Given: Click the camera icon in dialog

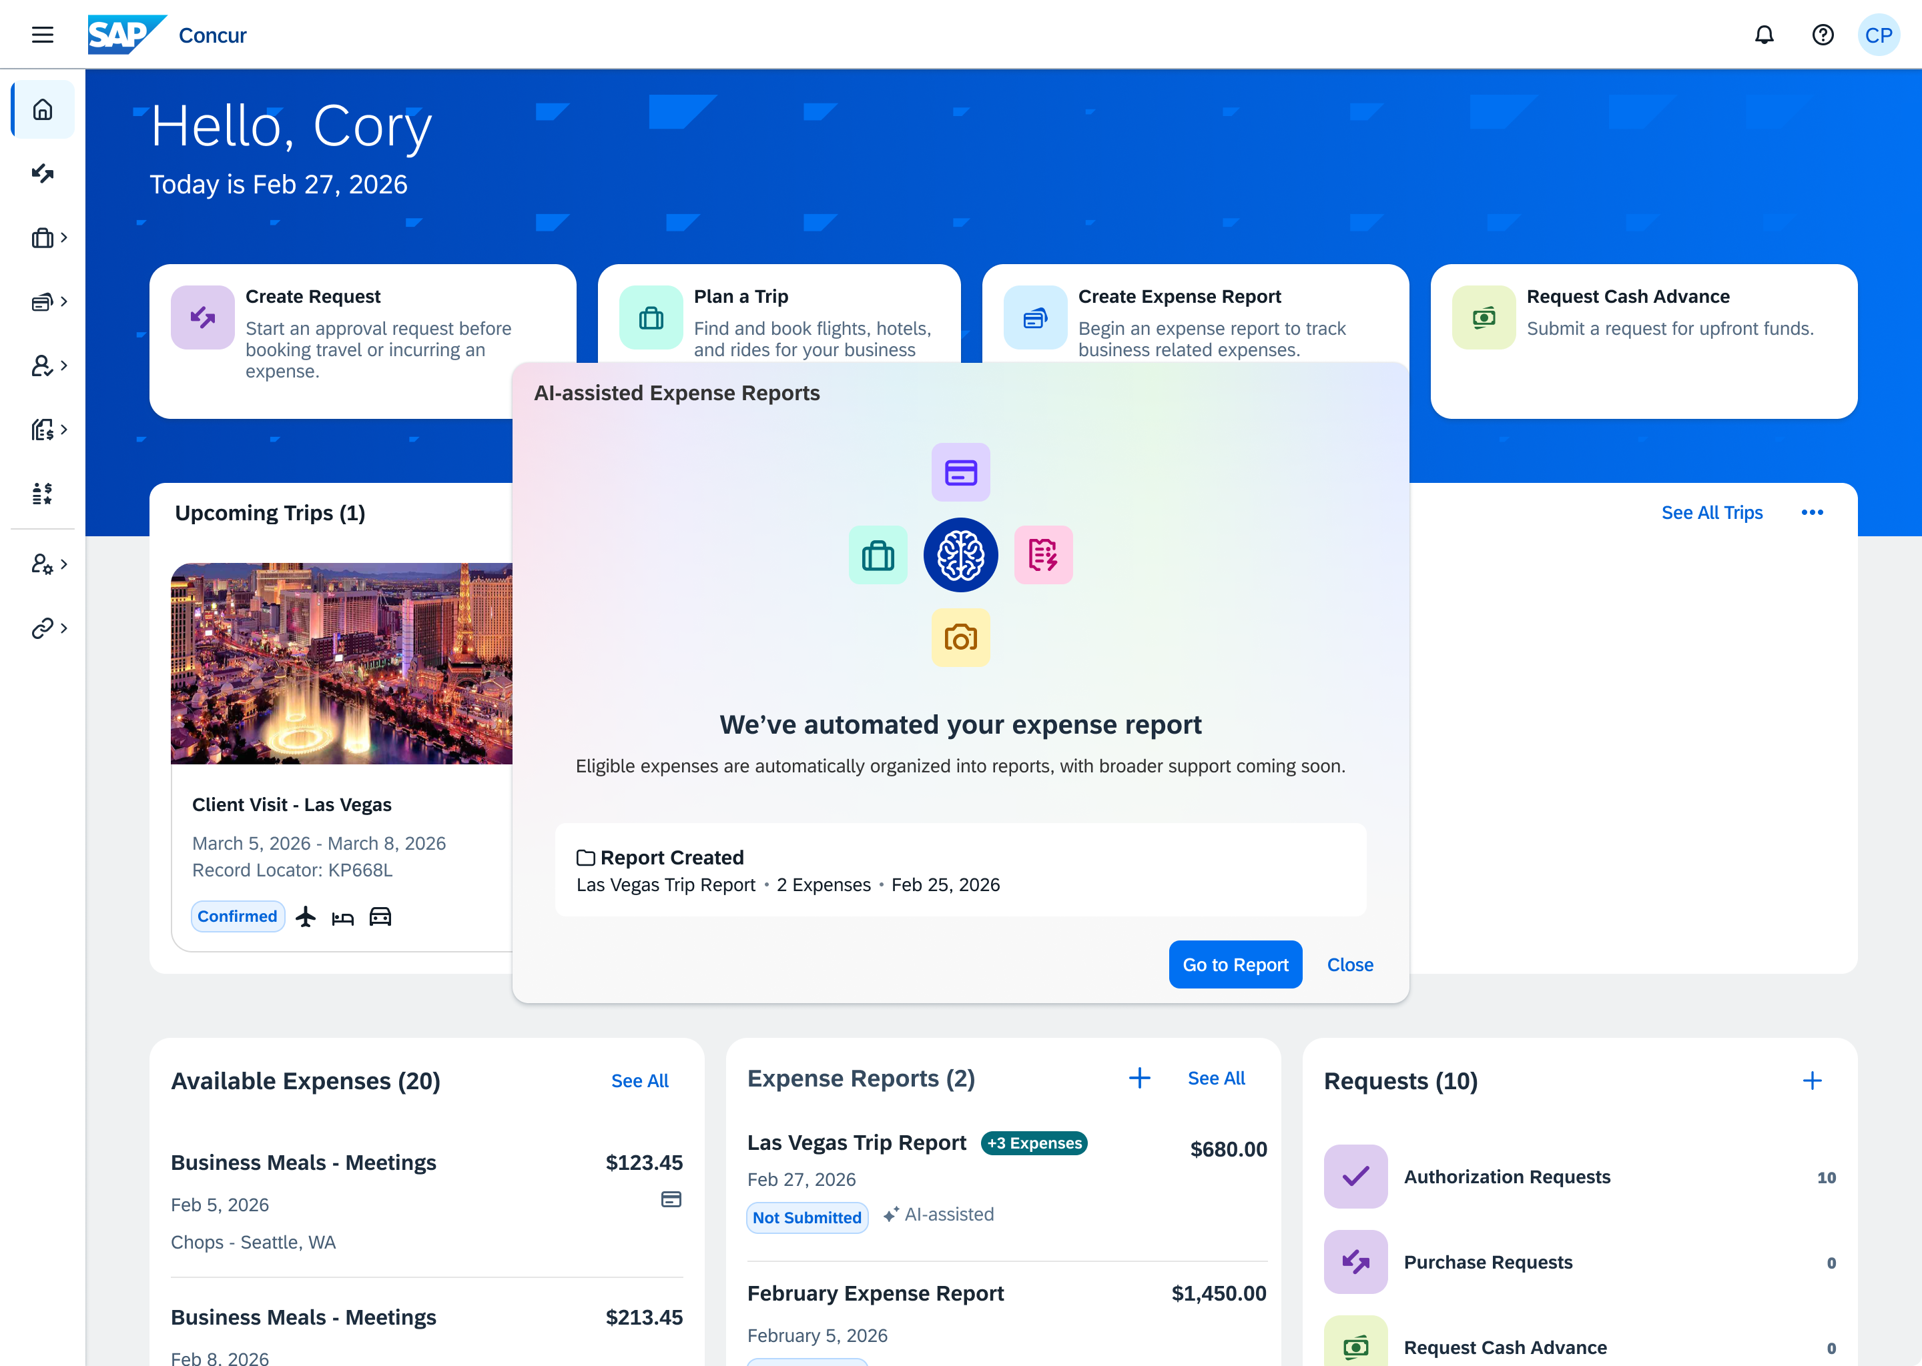Looking at the screenshot, I should tap(960, 638).
